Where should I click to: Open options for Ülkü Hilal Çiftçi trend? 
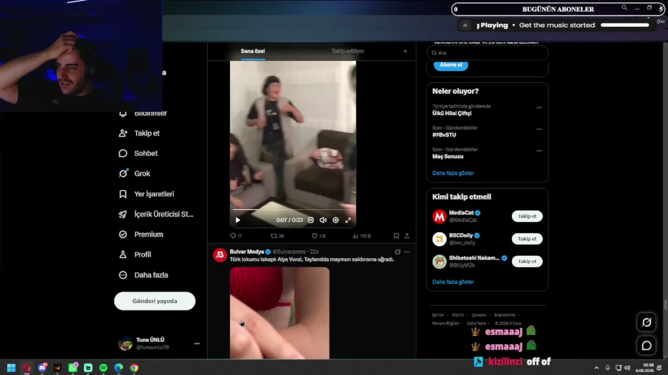(x=539, y=108)
